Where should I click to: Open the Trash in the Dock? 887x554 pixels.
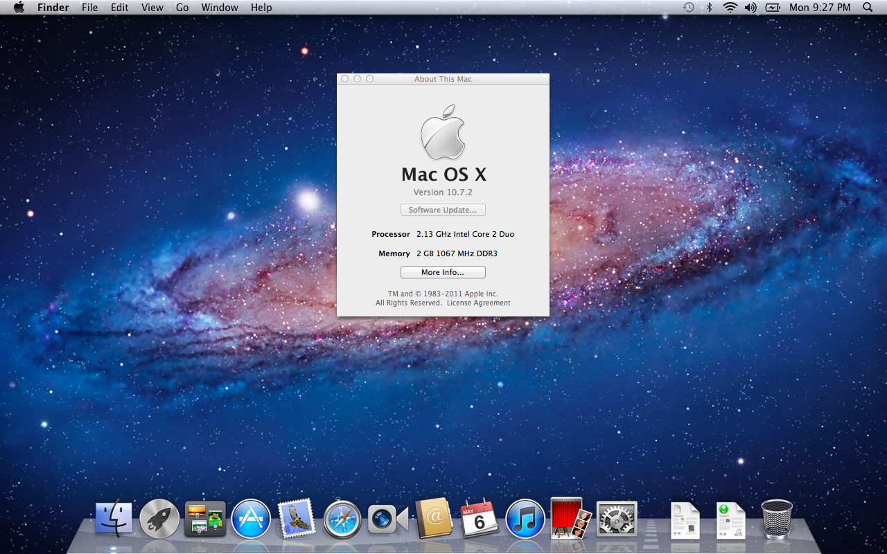(x=777, y=519)
